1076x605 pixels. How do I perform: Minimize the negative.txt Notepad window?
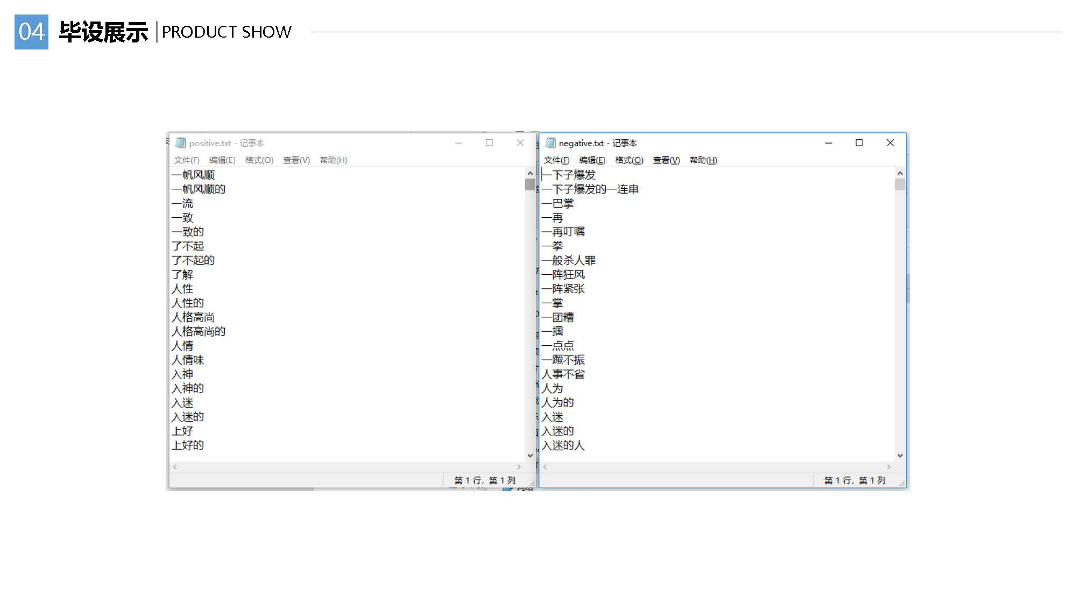pos(829,143)
